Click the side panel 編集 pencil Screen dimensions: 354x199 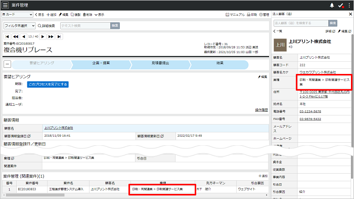tap(344, 31)
